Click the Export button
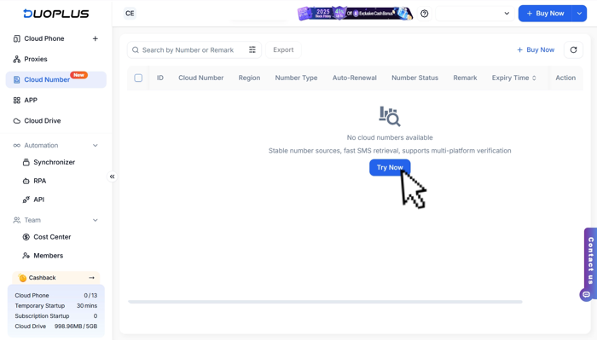597x341 pixels. (x=283, y=50)
